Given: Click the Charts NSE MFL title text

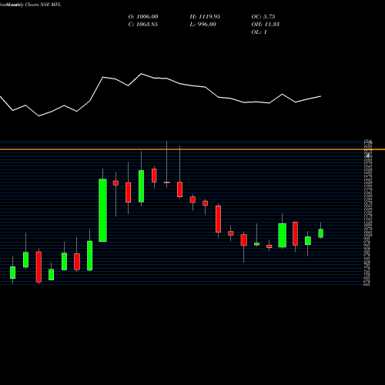Looking at the screenshot, I should pos(43,5).
